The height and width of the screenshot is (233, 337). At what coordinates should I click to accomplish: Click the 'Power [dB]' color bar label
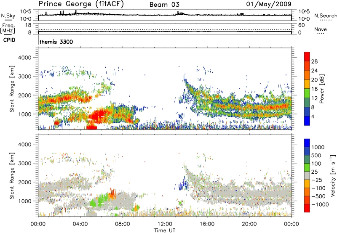coord(321,89)
